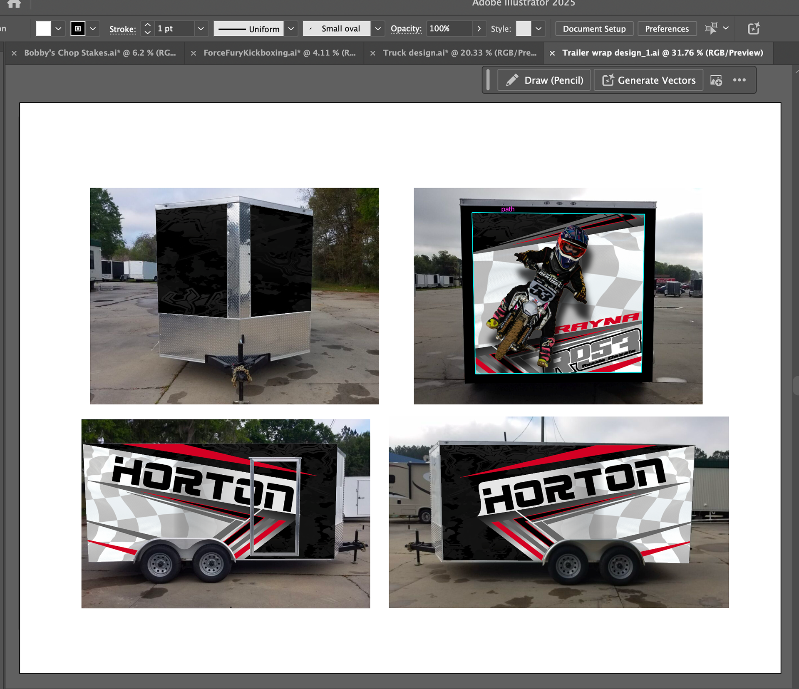The height and width of the screenshot is (689, 799).
Task: Click the stroke color box icon
Action: click(x=78, y=29)
